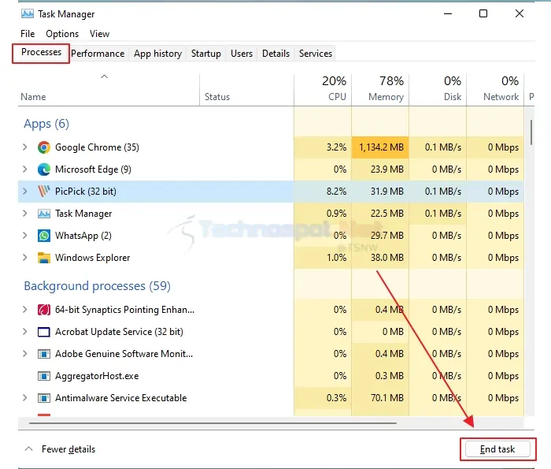
Task: Click the Google Chrome app icon
Action: [x=44, y=147]
